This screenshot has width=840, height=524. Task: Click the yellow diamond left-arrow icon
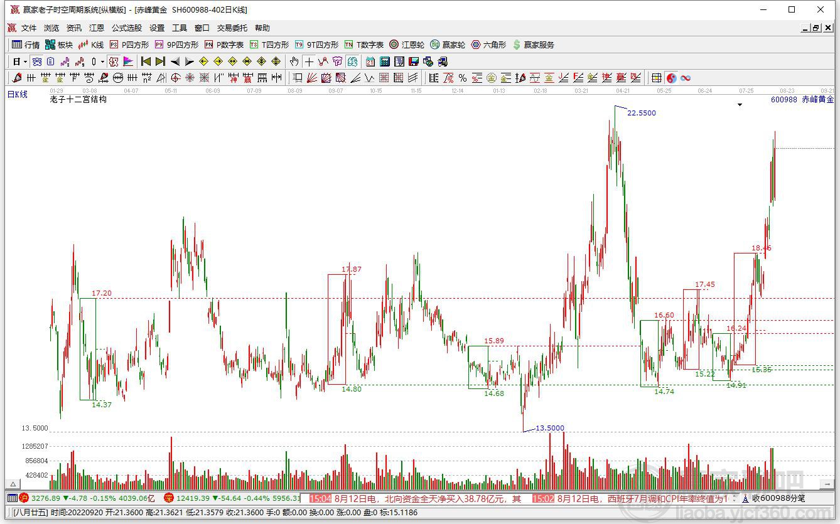(x=203, y=61)
